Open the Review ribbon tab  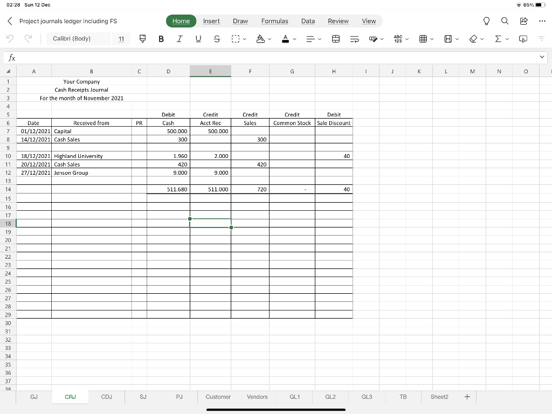[x=339, y=21]
